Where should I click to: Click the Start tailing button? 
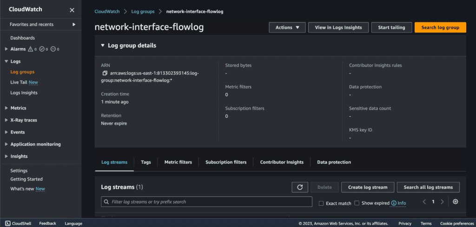click(x=391, y=27)
